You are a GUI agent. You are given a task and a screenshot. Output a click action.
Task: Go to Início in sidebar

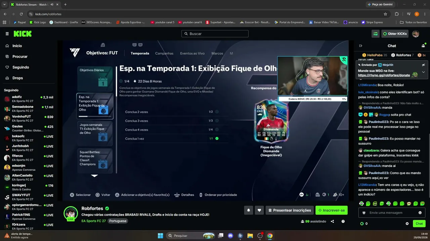(13, 46)
